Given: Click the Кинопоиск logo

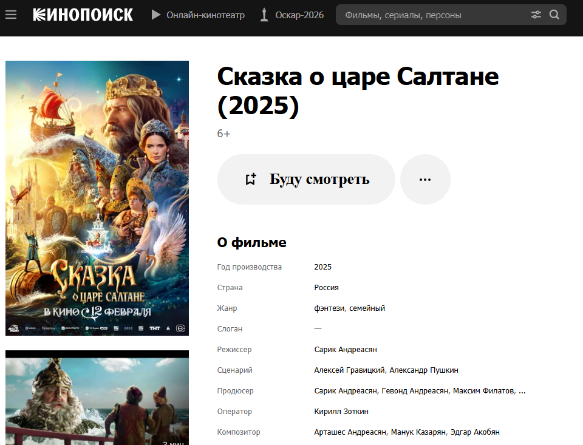Looking at the screenshot, I should tap(83, 15).
